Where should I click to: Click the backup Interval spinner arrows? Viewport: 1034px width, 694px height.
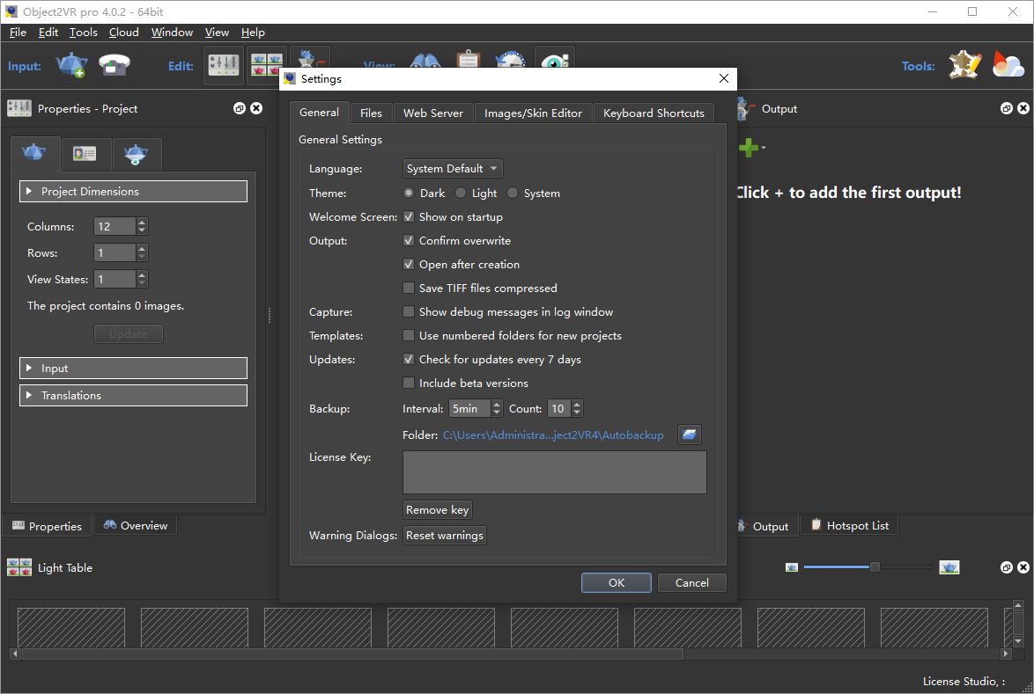tap(497, 408)
